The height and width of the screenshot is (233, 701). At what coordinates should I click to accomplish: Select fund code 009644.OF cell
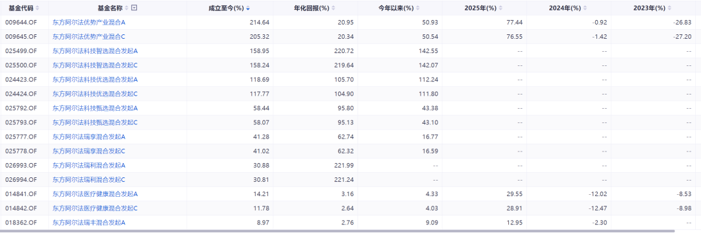[x=20, y=22]
